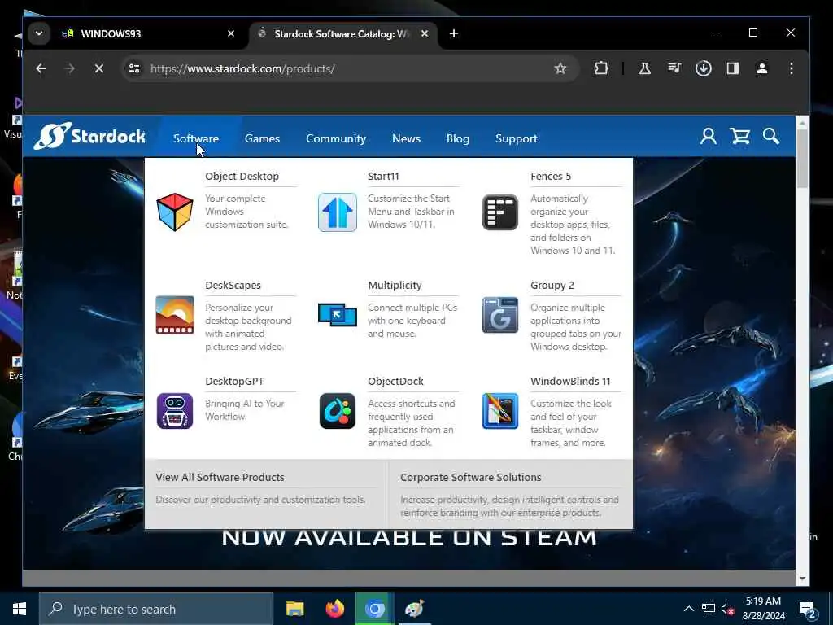Click the scrollbar down arrow
The width and height of the screenshot is (833, 625).
pos(802,578)
